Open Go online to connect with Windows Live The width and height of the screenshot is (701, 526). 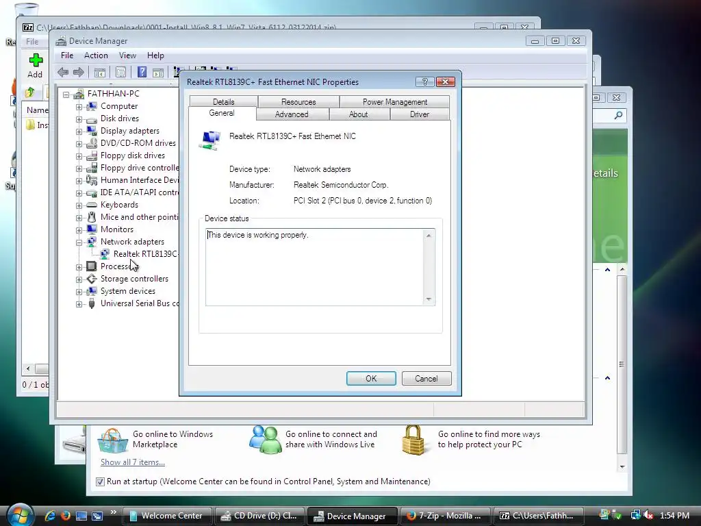331,439
